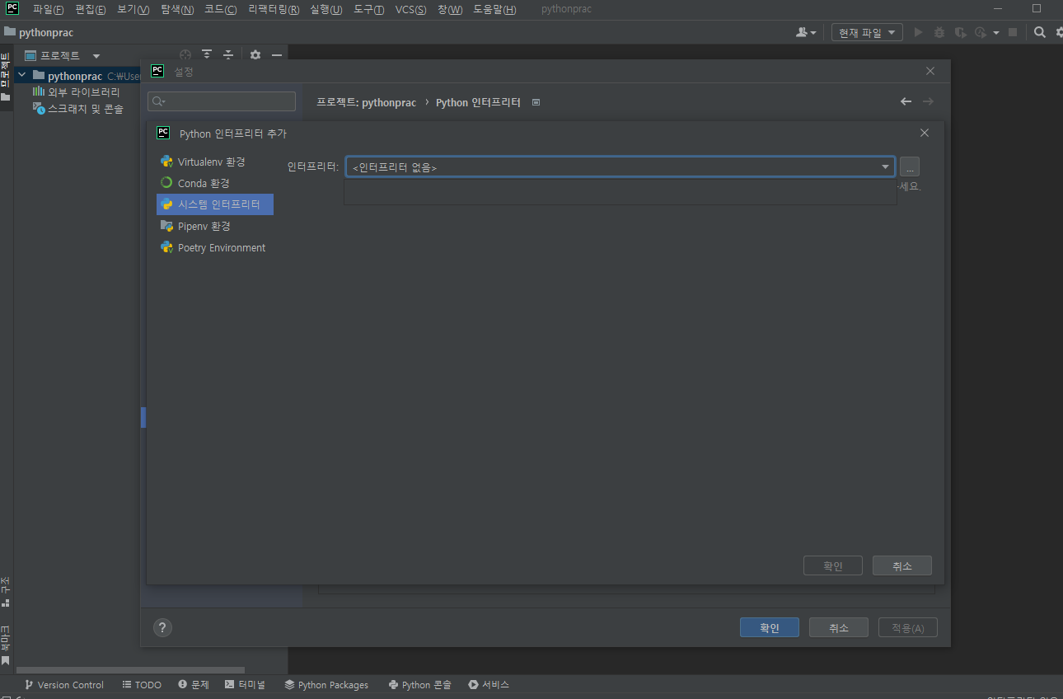This screenshot has width=1063, height=699.
Task: Select Pipenv 환경 in the interpreter type list
Action: click(x=214, y=226)
